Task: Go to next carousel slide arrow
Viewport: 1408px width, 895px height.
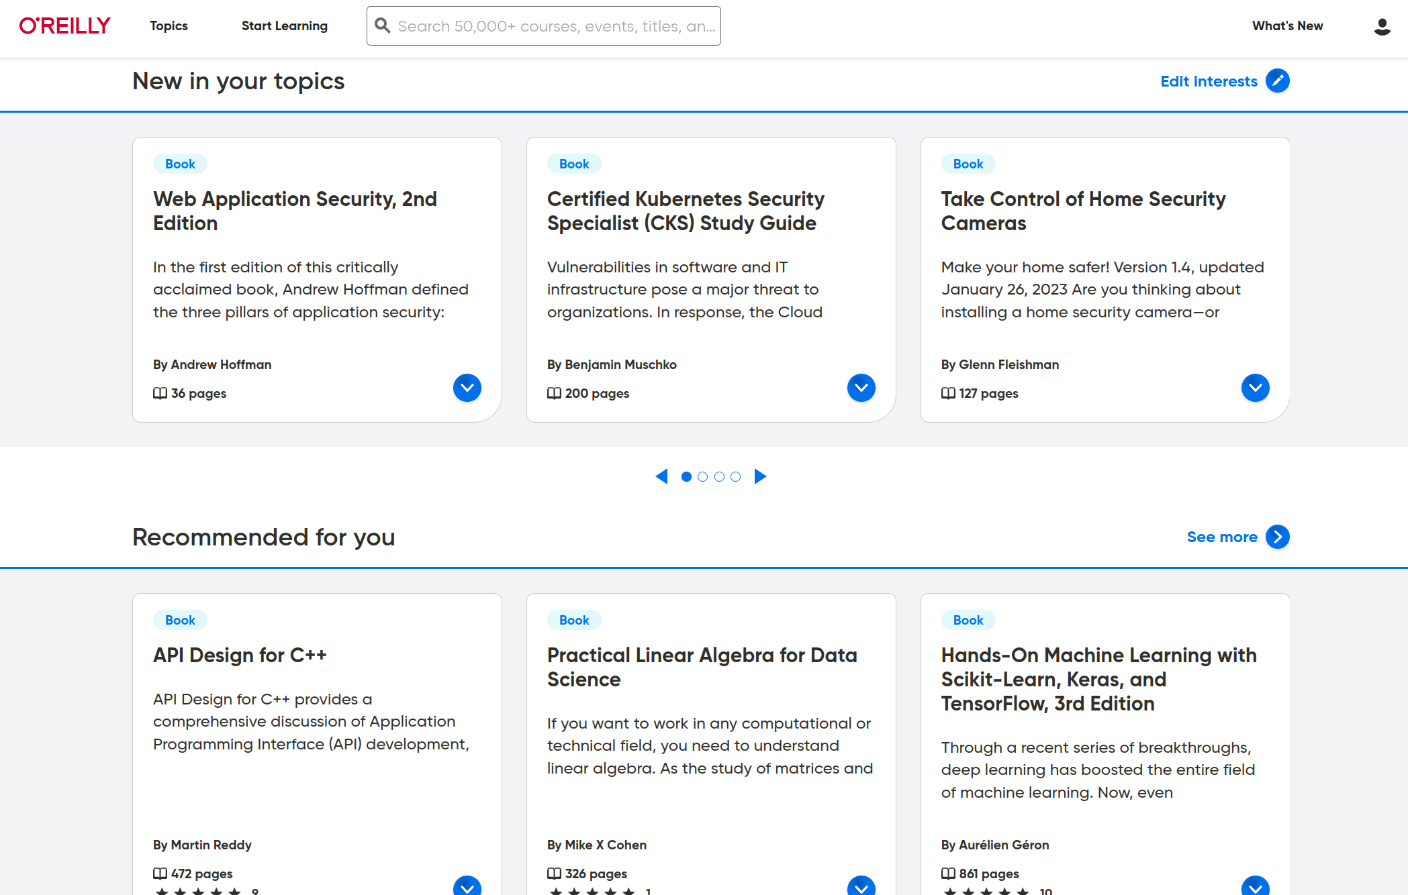Action: 760,476
